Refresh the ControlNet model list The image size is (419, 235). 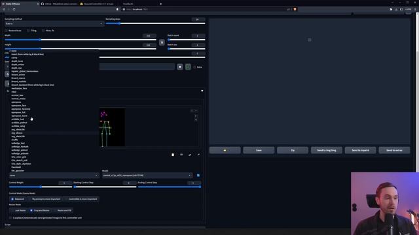pos(198,176)
